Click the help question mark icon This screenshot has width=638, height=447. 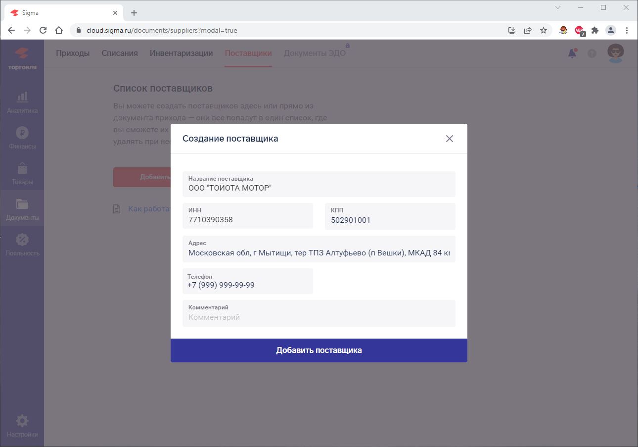click(x=592, y=53)
